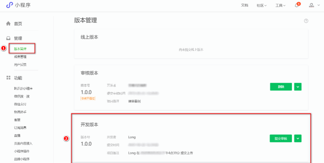Open 用户反馈 in sidebar

click(x=20, y=65)
